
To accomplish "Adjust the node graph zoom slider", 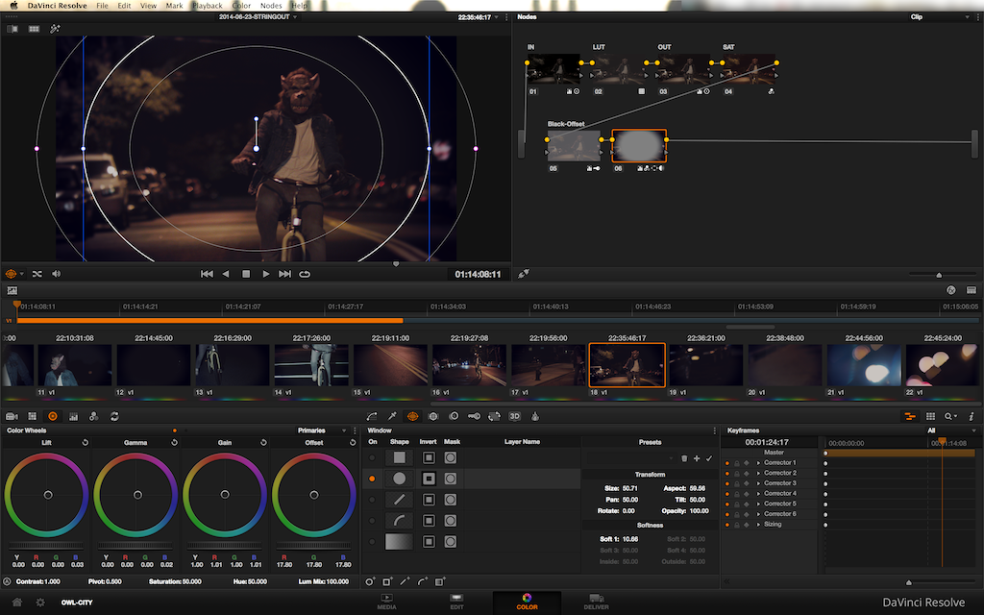I will (x=943, y=275).
